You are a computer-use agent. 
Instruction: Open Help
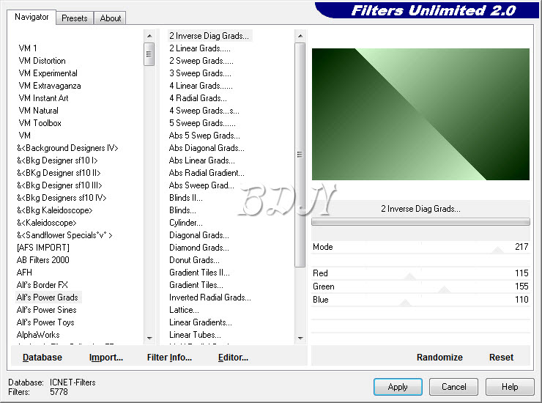(x=510, y=386)
